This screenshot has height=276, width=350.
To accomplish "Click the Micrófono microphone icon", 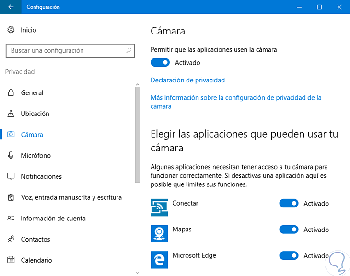I will click(x=11, y=155).
